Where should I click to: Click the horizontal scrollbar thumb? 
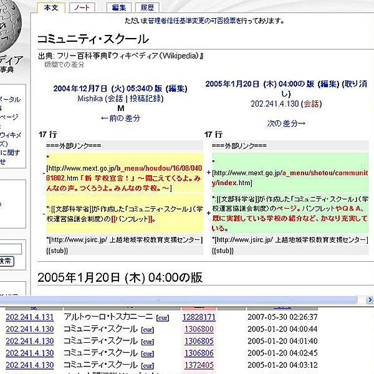(178, 300)
